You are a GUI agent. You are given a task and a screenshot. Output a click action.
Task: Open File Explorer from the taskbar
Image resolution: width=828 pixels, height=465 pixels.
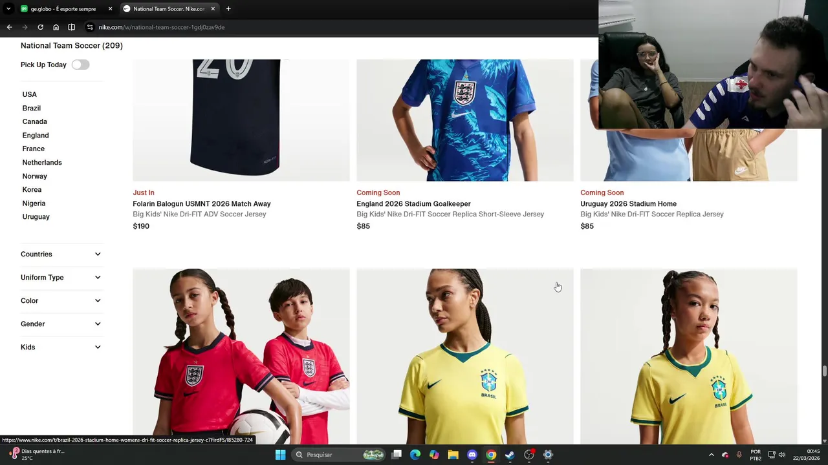pos(453,455)
